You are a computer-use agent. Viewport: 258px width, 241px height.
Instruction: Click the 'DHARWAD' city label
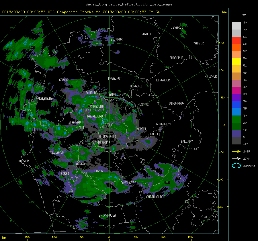(x=75, y=122)
